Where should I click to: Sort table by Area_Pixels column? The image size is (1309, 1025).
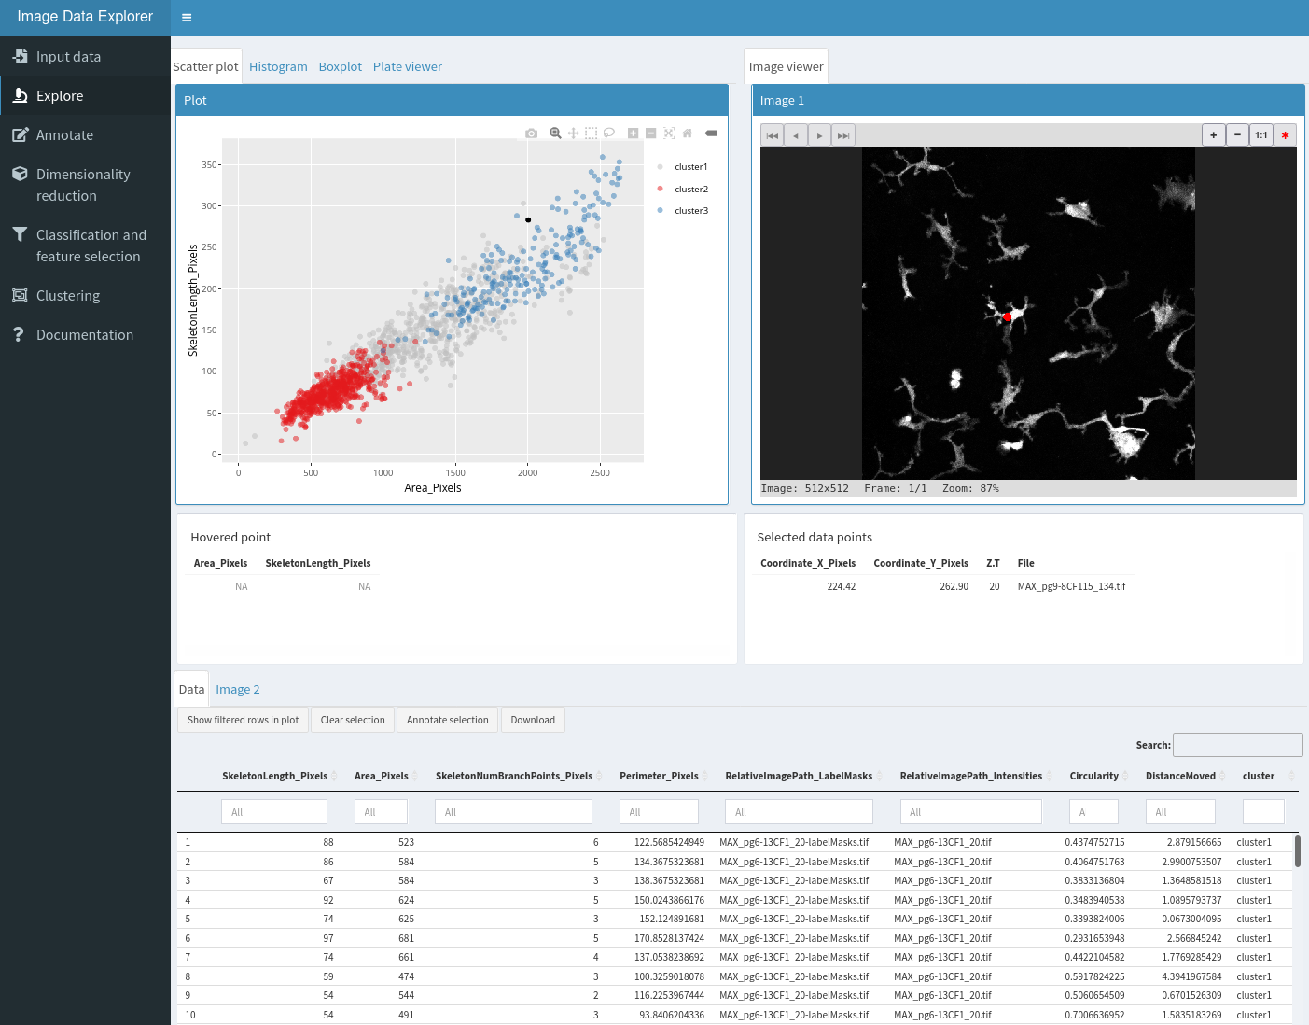click(x=382, y=776)
